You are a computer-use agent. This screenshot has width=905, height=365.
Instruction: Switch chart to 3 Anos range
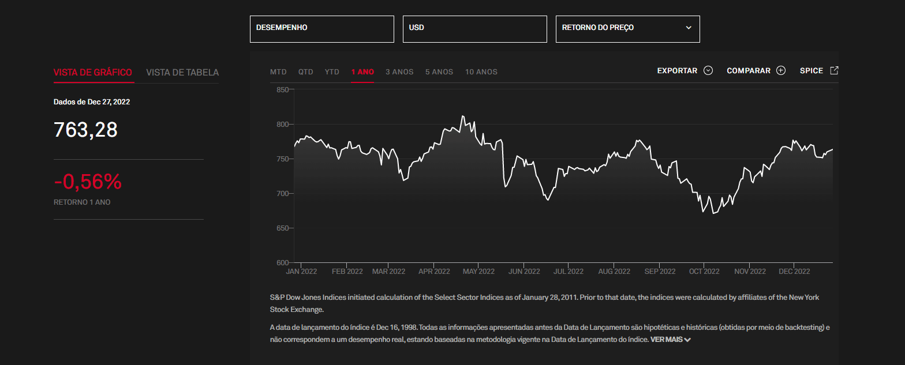pos(399,72)
